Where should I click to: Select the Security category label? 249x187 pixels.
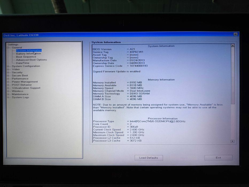[17, 72]
